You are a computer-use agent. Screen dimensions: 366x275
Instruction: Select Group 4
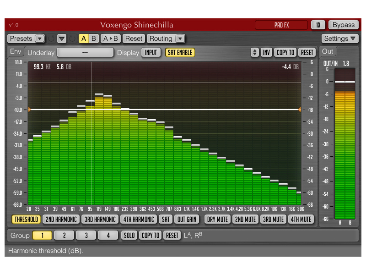coord(108,235)
